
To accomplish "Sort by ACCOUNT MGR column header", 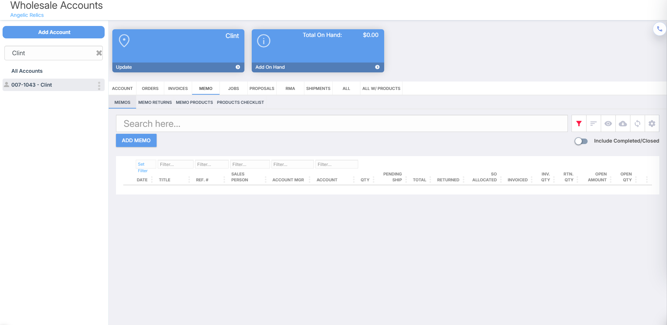I will [x=288, y=180].
